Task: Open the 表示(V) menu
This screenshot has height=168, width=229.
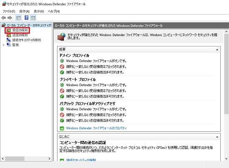Action: [39, 11]
